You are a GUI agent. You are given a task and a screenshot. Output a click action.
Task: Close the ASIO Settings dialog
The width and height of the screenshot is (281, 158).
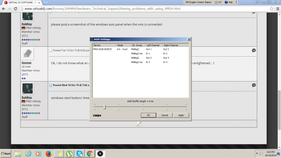pyautogui.click(x=189, y=39)
